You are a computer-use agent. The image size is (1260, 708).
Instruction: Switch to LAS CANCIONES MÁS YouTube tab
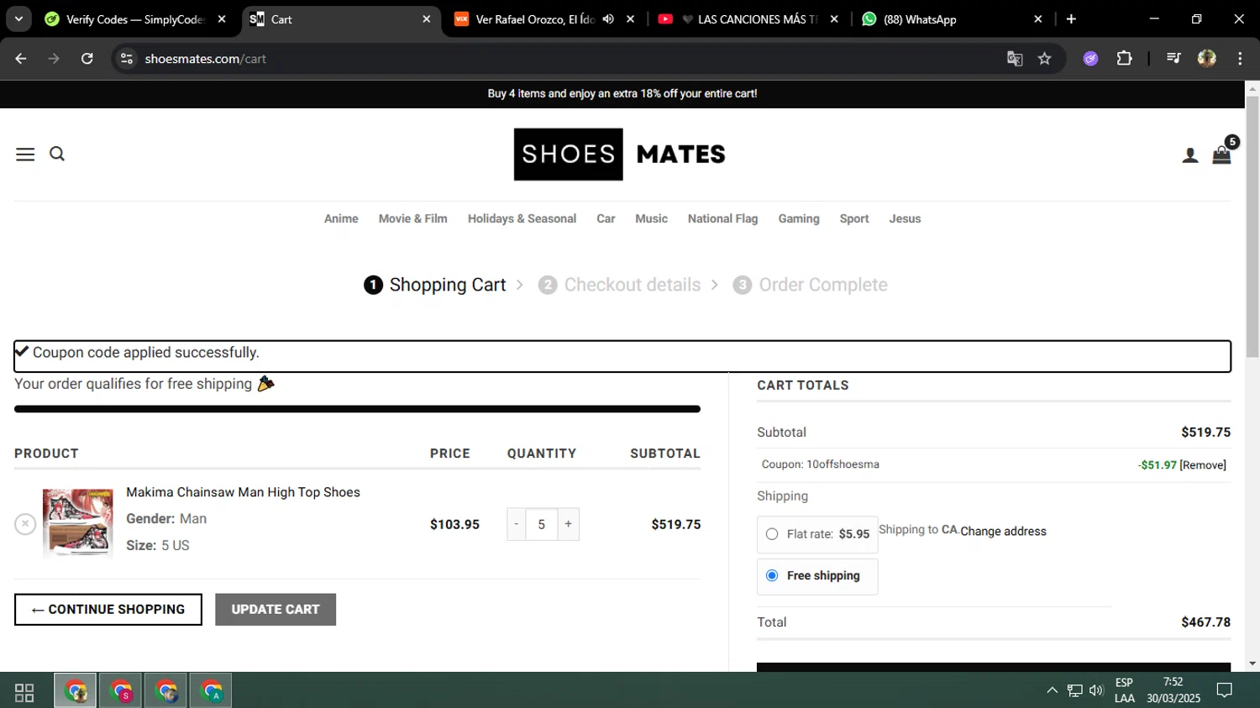click(x=749, y=19)
